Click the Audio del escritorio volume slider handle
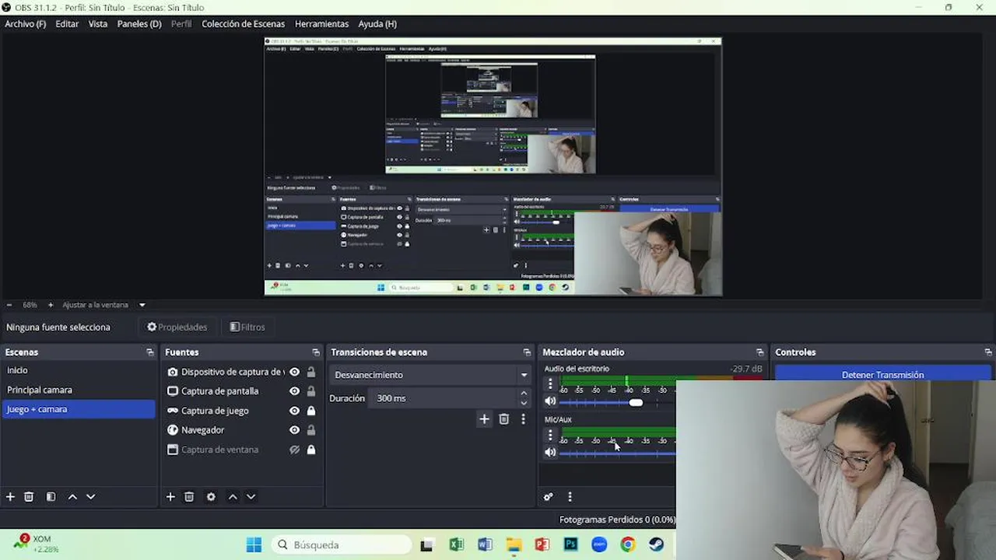This screenshot has height=560, width=996. [636, 402]
